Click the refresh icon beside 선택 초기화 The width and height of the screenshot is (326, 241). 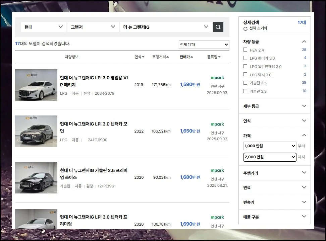[x=246, y=28]
